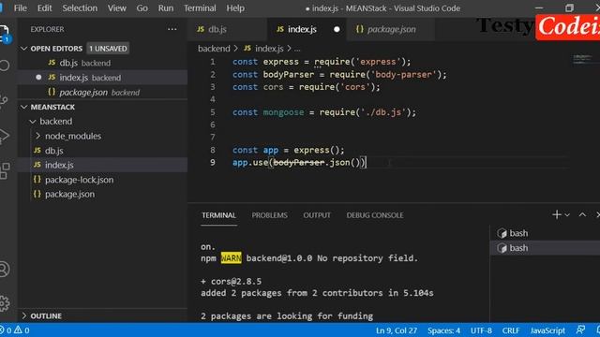Switch to the package.json editor tab
Viewport: 600px width, 337px height.
point(390,29)
